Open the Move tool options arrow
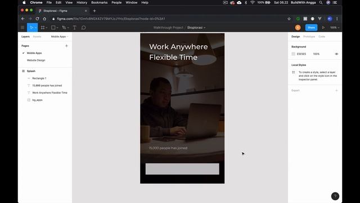Screen dimensions: 360x203 35,28
